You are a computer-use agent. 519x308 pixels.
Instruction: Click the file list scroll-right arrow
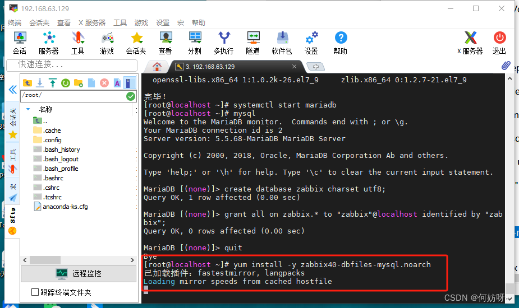click(132, 260)
